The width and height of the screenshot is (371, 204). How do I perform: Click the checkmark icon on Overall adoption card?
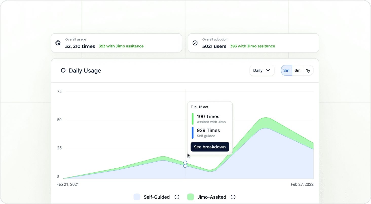[x=195, y=43]
